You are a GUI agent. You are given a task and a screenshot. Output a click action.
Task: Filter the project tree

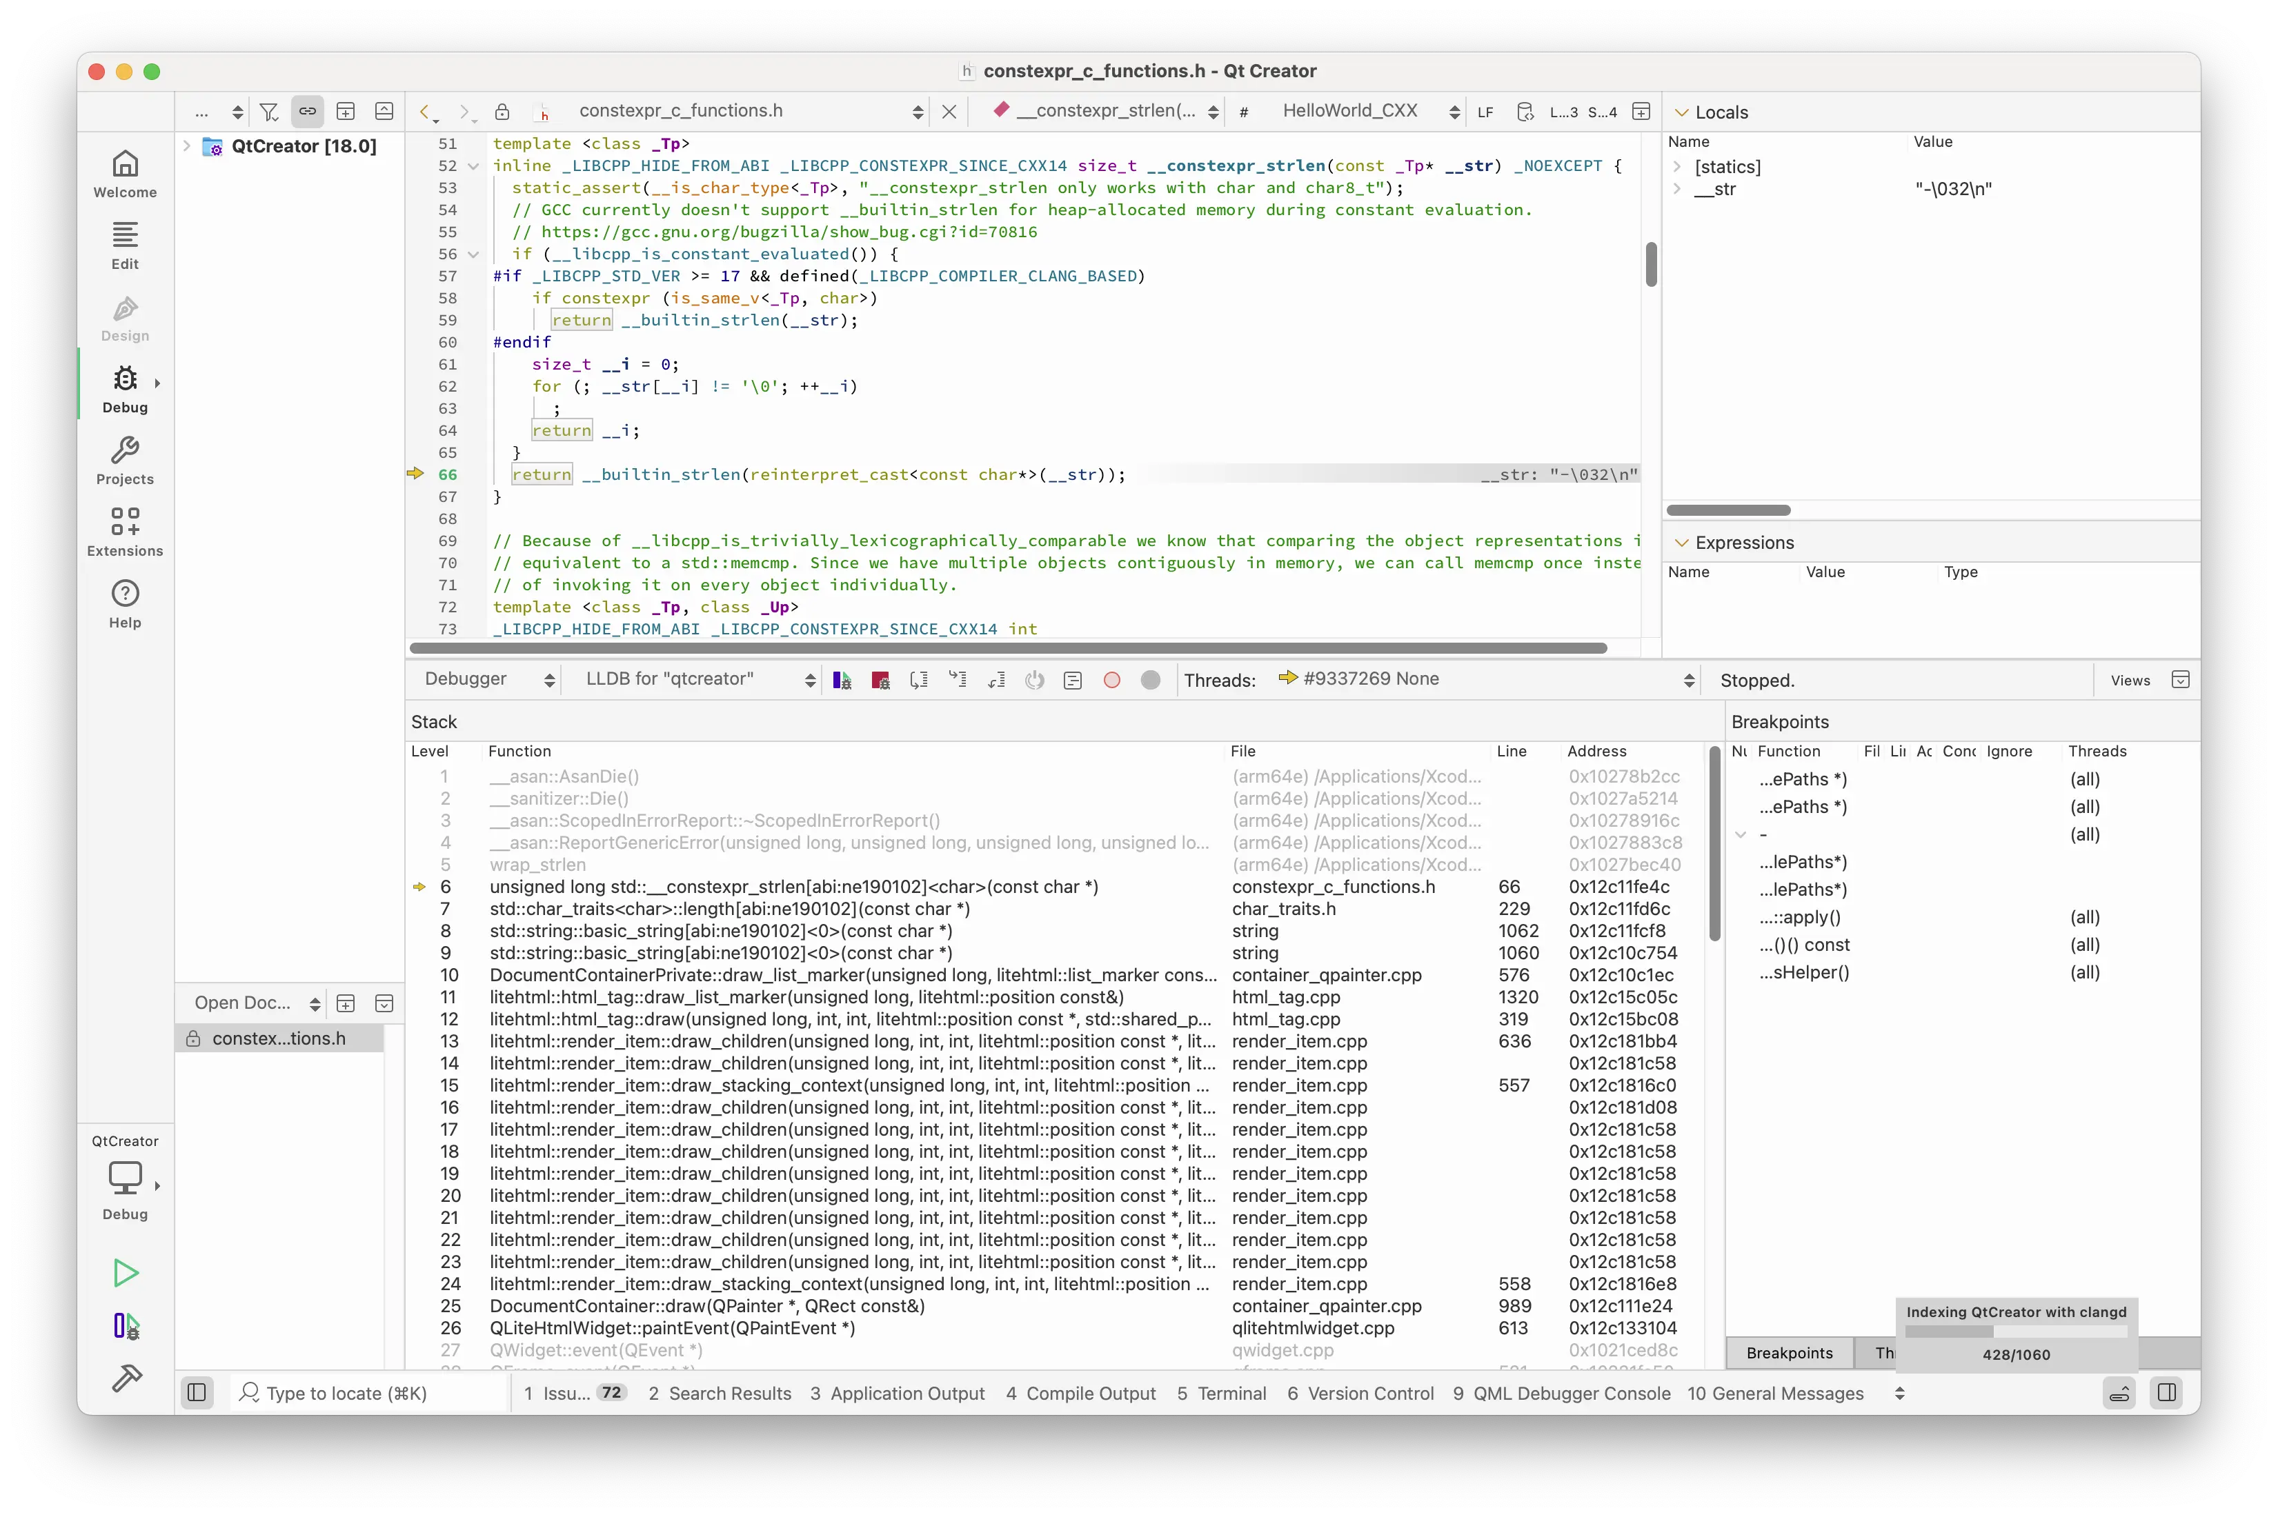coord(269,112)
